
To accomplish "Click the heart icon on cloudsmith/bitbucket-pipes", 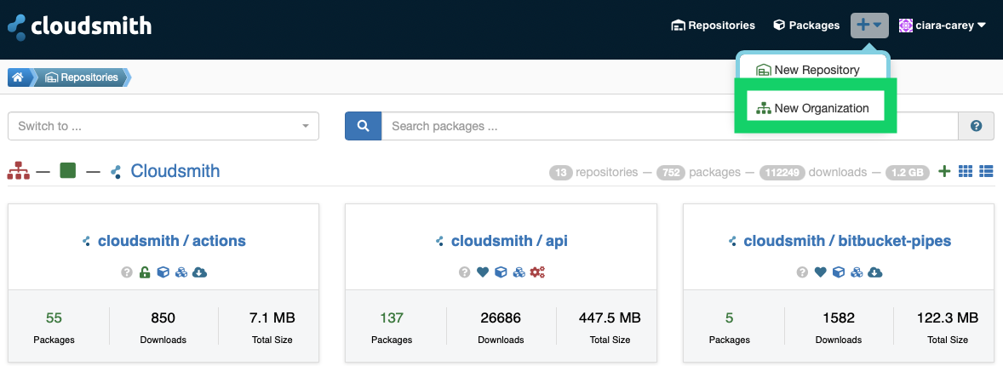I will tap(820, 272).
